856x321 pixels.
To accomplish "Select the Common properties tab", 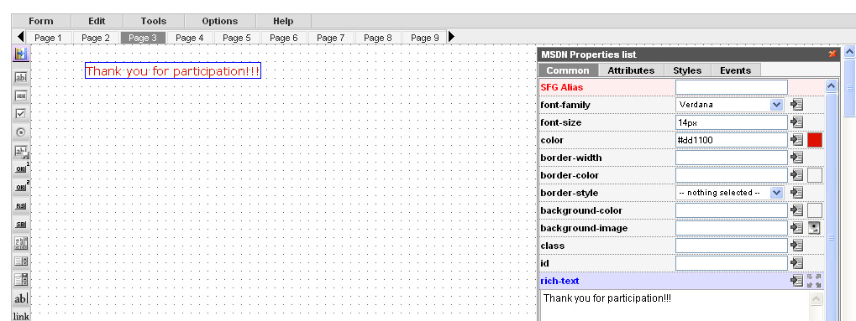I will coord(568,70).
